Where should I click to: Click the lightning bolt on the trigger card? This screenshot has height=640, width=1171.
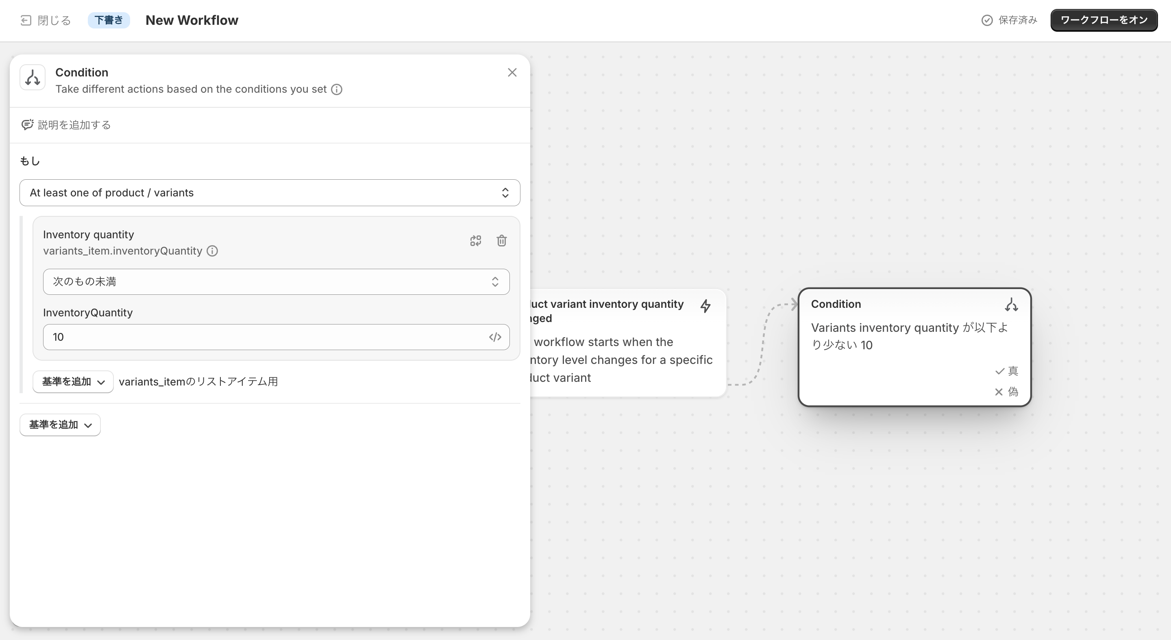tap(705, 306)
